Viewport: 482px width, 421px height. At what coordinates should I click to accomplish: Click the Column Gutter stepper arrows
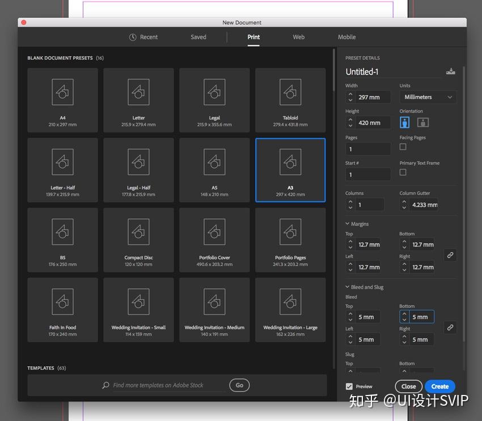click(x=404, y=204)
